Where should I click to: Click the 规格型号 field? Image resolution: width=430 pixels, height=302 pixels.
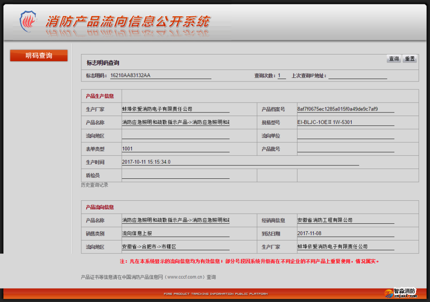345,122
